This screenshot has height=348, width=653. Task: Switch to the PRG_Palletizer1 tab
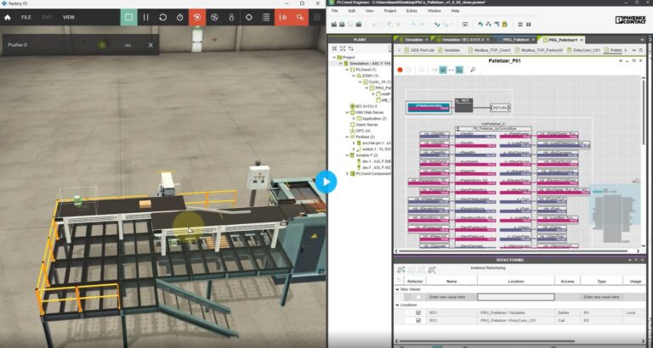tap(562, 40)
